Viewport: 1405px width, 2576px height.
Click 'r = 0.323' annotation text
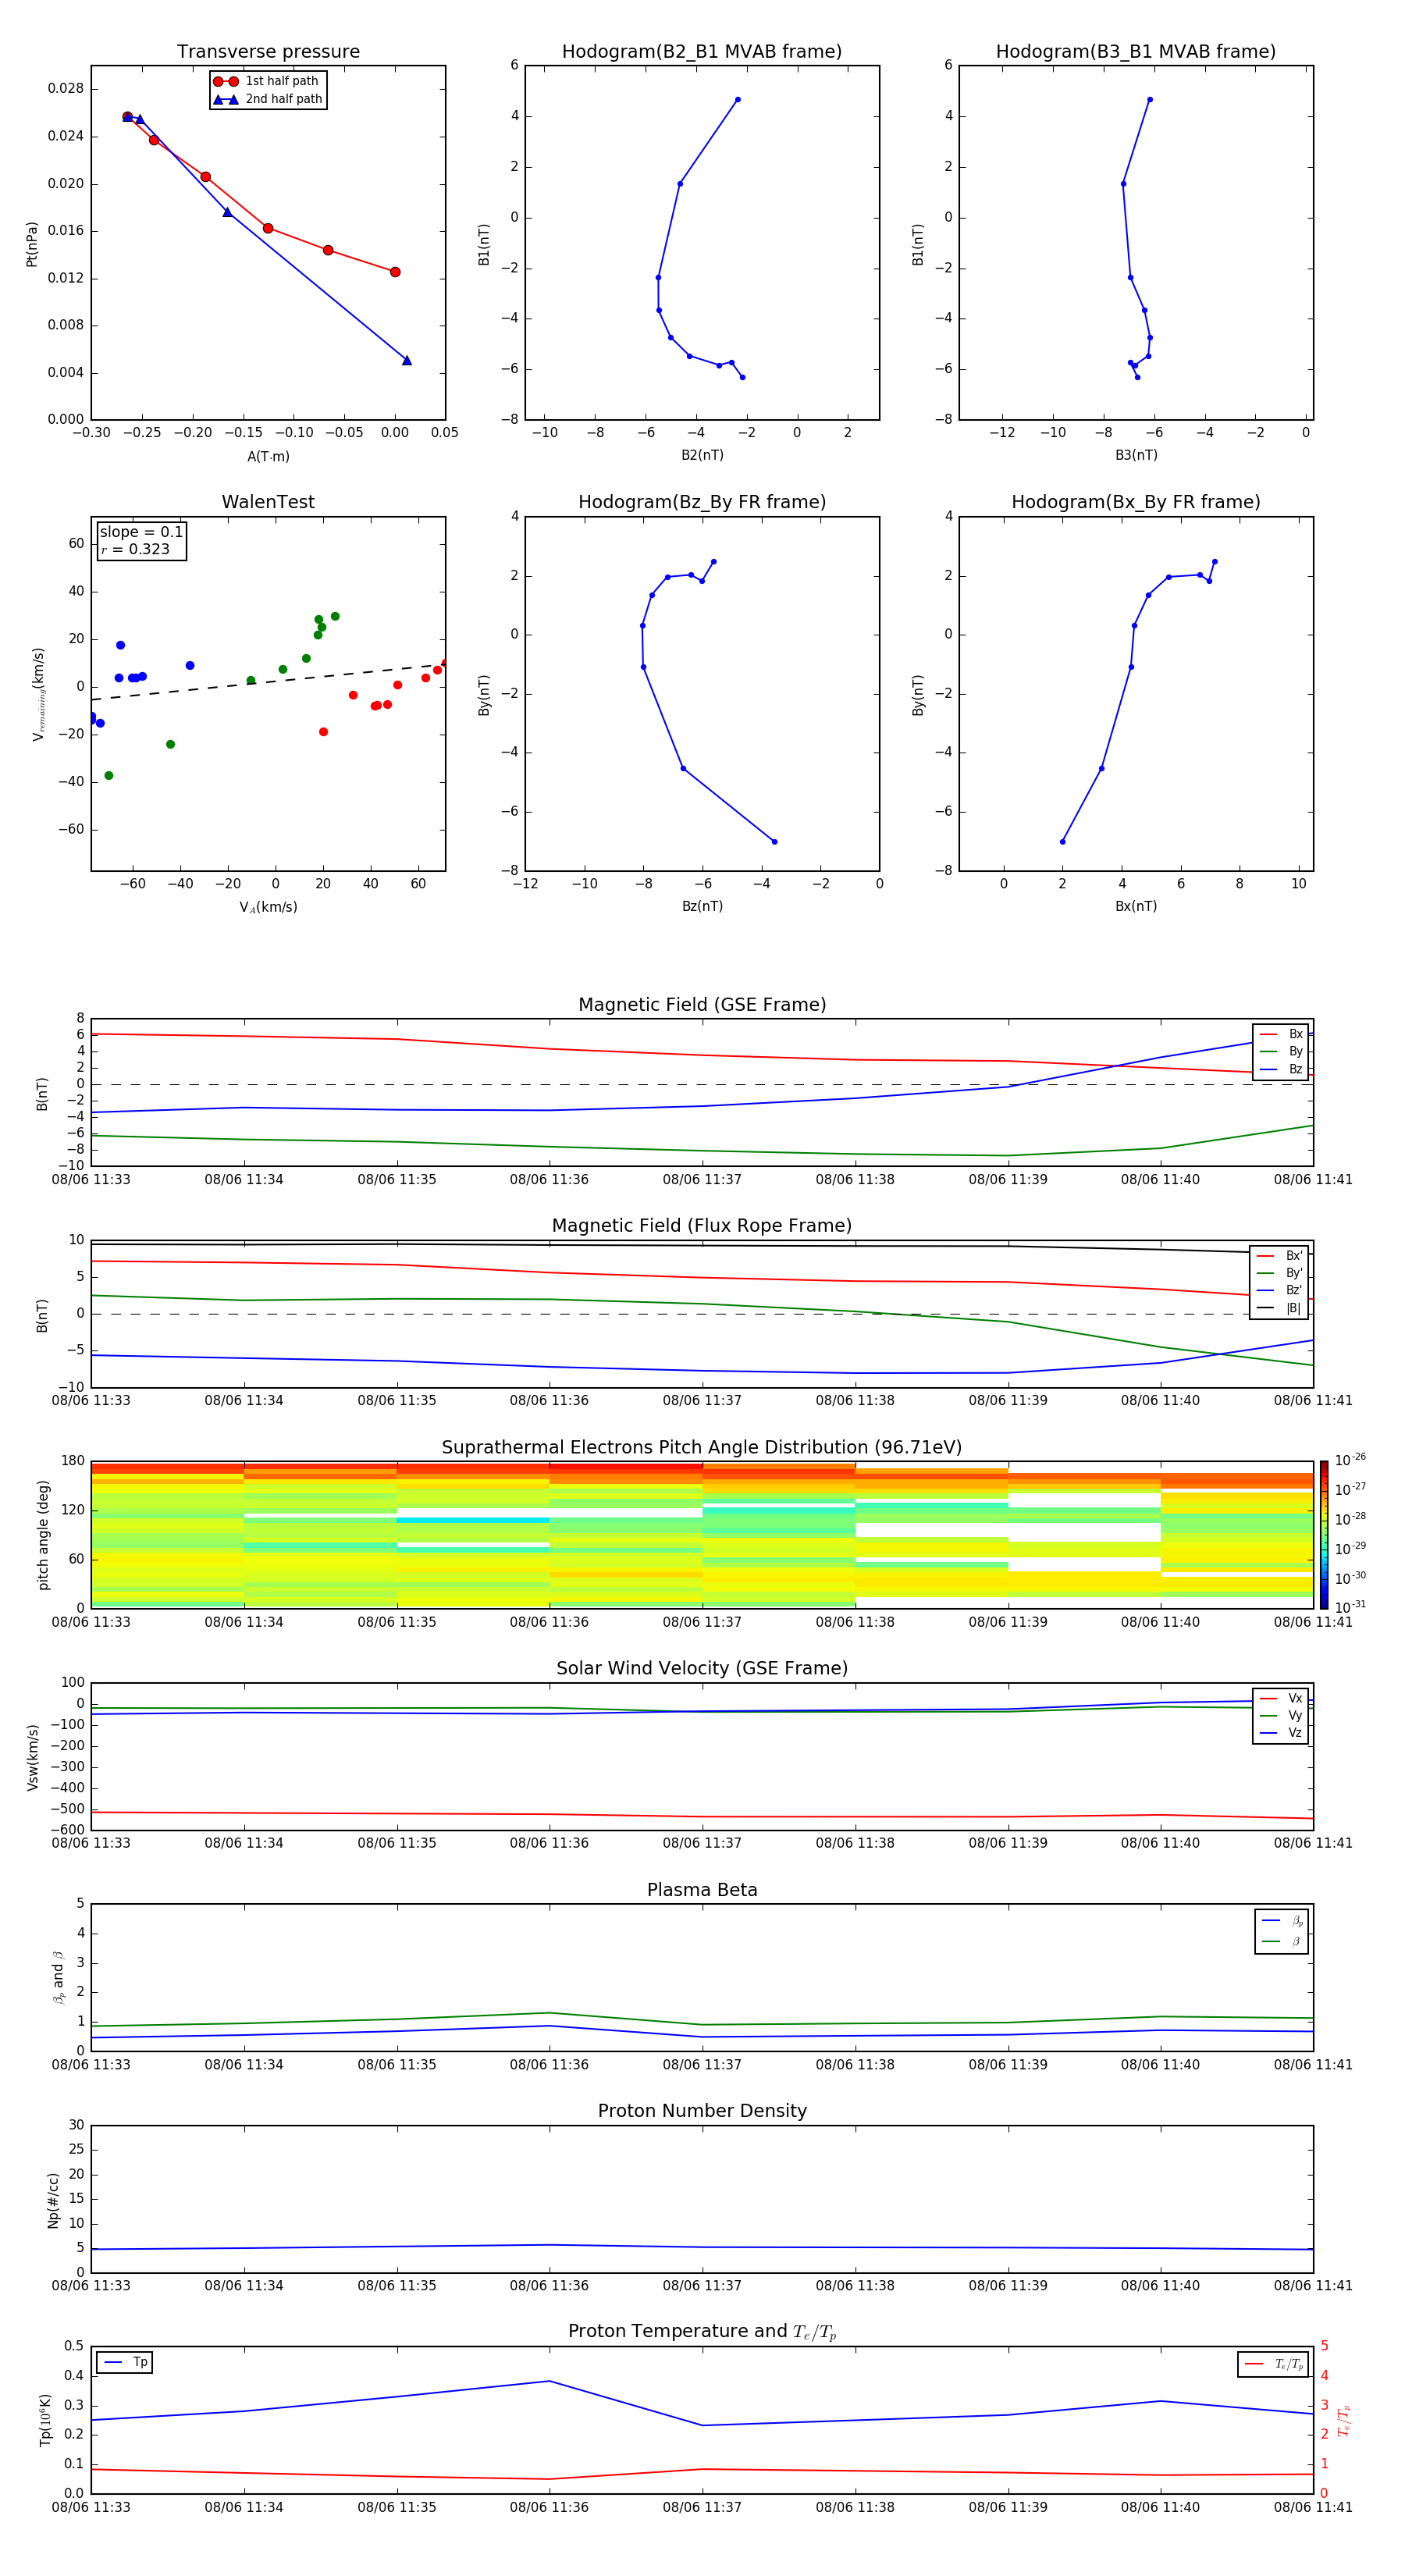tap(135, 549)
